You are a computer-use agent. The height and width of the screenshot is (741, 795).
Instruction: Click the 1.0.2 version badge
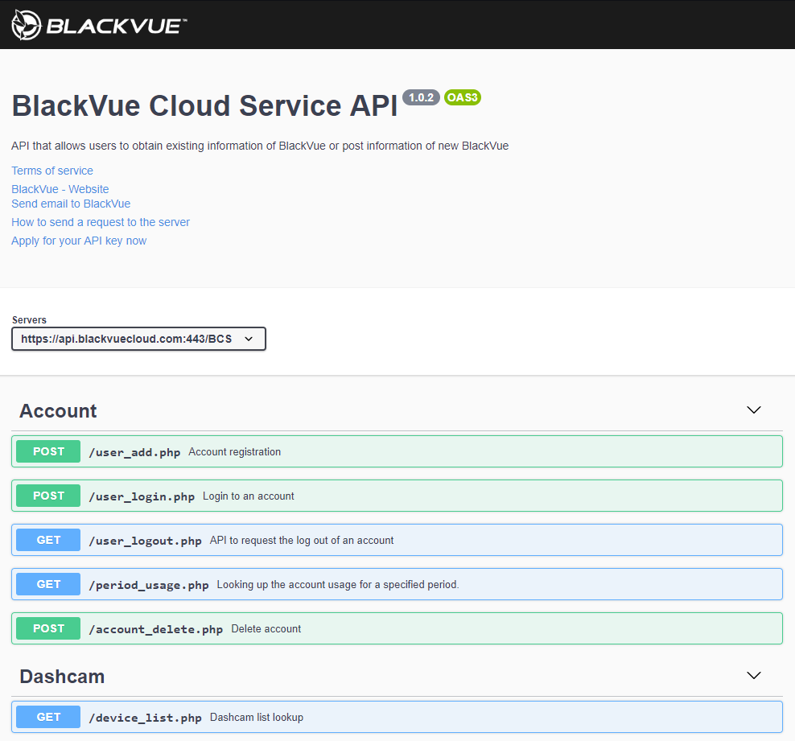(421, 97)
